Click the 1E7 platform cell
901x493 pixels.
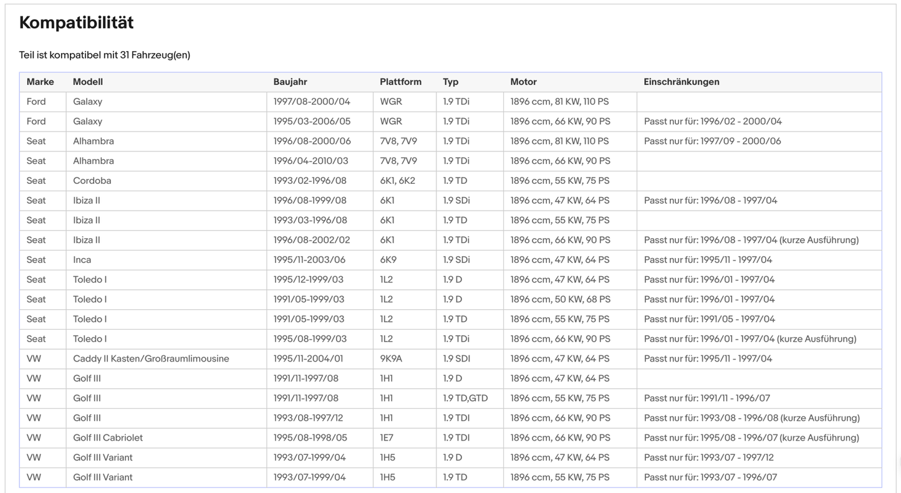pyautogui.click(x=387, y=438)
